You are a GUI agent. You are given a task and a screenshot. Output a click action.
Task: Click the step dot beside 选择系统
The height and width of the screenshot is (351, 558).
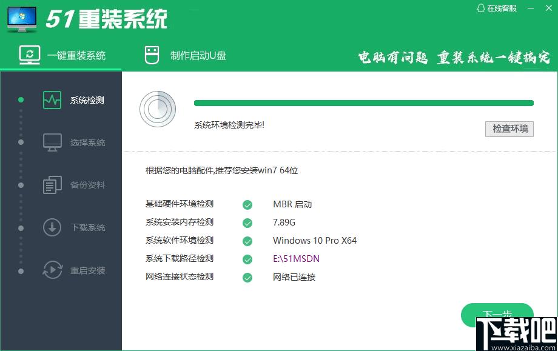pyautogui.click(x=21, y=142)
